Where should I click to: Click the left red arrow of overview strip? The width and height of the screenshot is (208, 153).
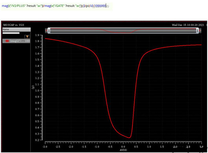[46, 31]
